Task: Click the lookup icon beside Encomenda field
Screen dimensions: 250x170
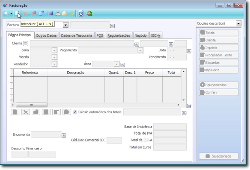Action: coord(64,135)
